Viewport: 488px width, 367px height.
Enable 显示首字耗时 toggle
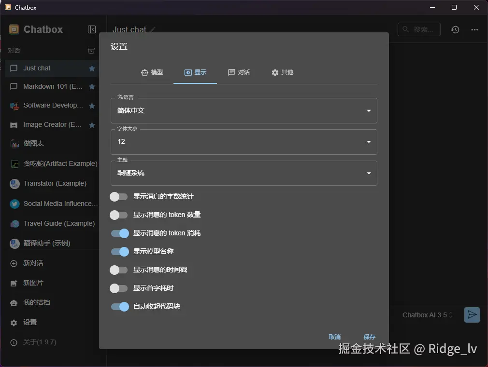click(118, 288)
